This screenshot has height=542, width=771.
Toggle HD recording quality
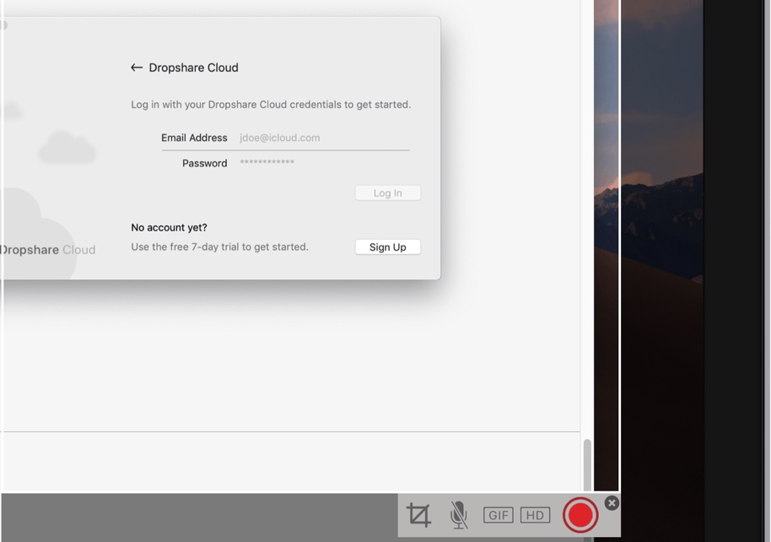(535, 516)
